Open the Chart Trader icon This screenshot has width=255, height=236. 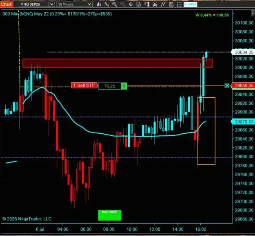click(147, 4)
